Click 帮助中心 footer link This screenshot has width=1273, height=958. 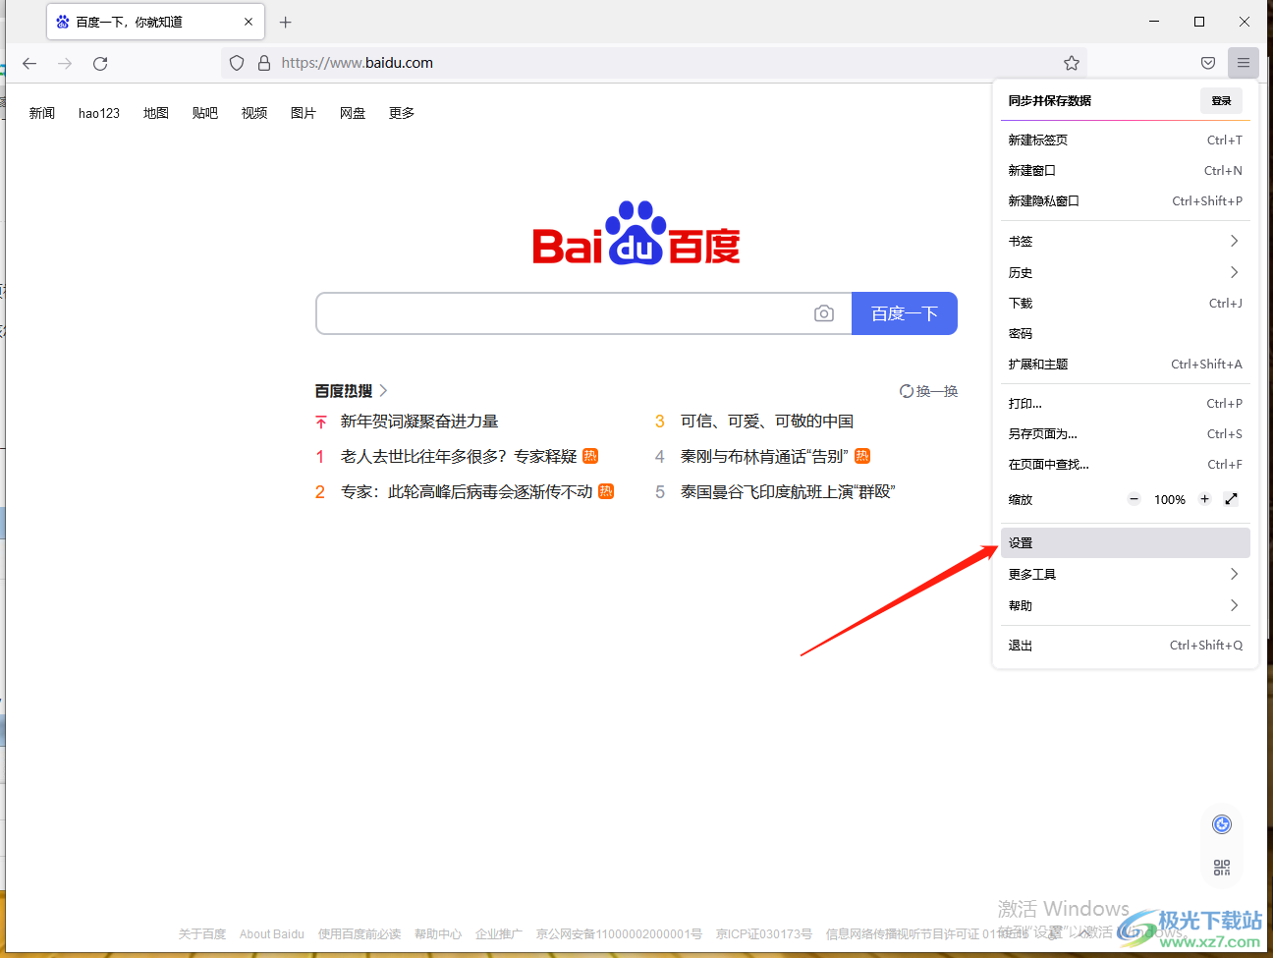[438, 934]
